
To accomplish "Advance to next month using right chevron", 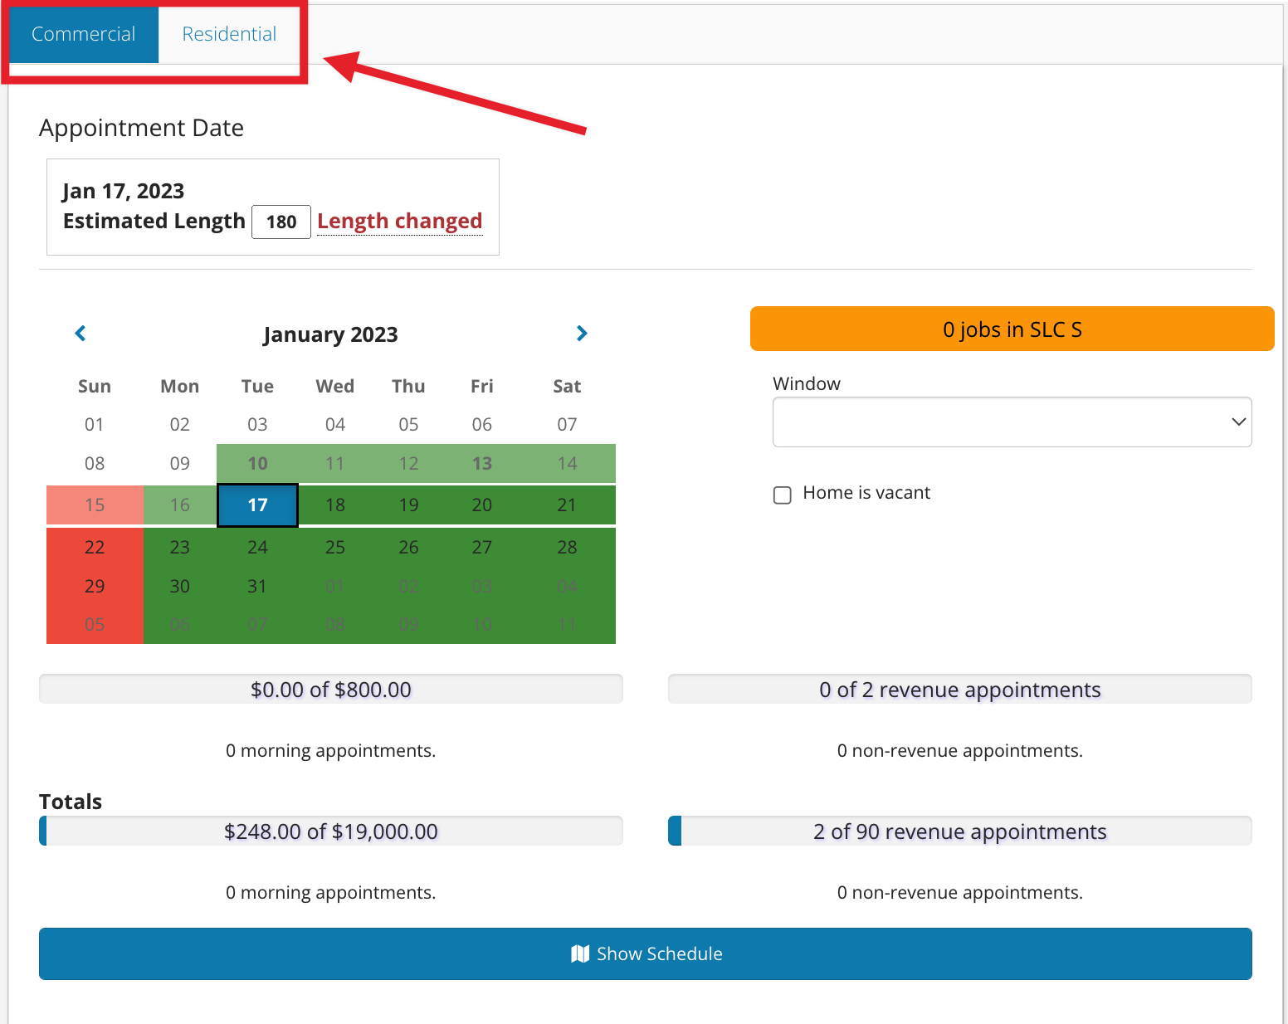I will tap(582, 334).
